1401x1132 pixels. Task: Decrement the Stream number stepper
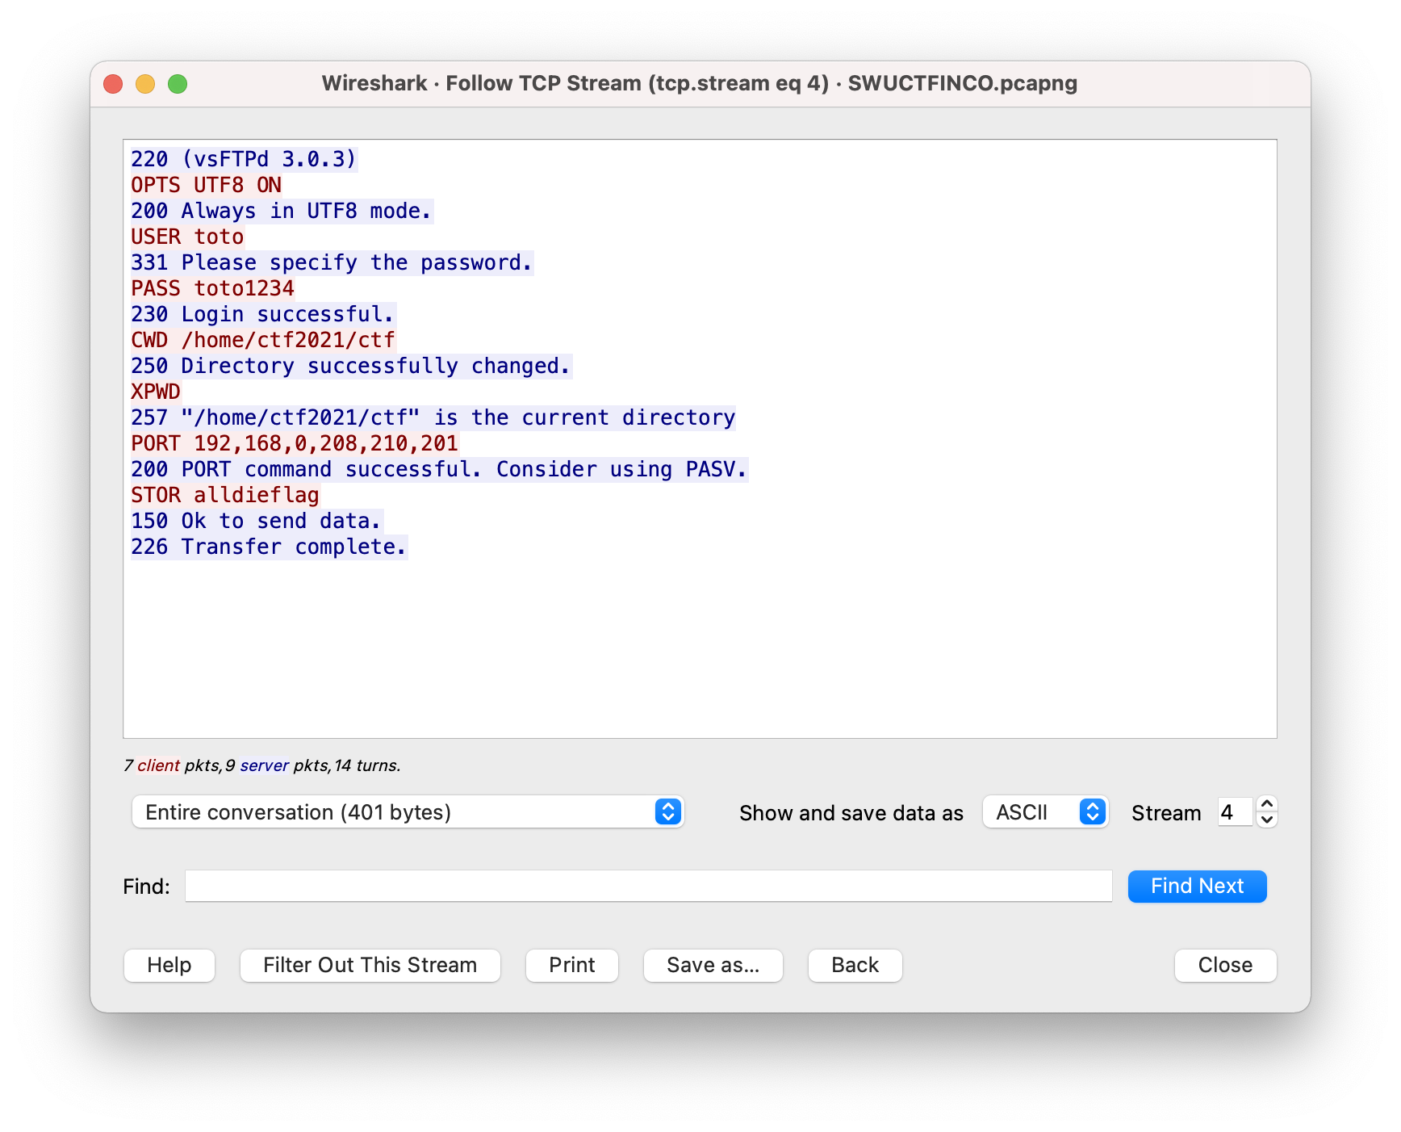1267,820
